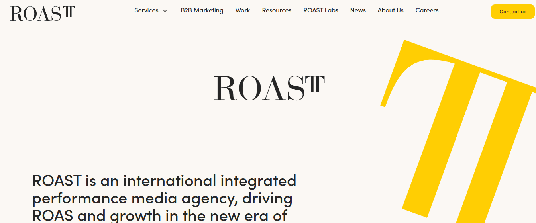This screenshot has width=536, height=223.
Task: Expand the Services dropdown chevron
Action: coord(165,11)
